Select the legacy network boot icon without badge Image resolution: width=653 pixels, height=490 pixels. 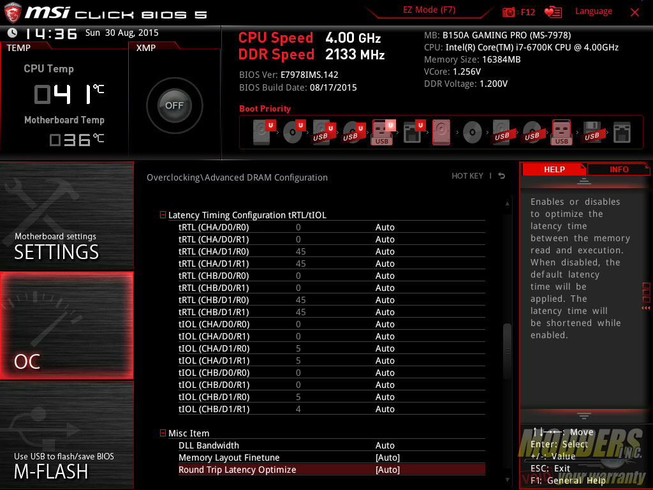point(622,133)
